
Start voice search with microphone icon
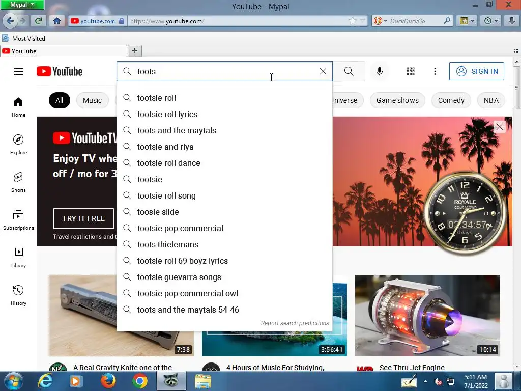pos(379,71)
